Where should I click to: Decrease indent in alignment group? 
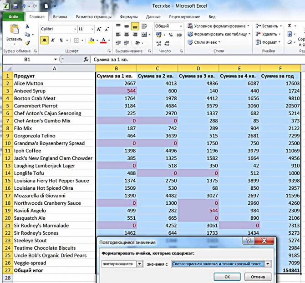118,43
